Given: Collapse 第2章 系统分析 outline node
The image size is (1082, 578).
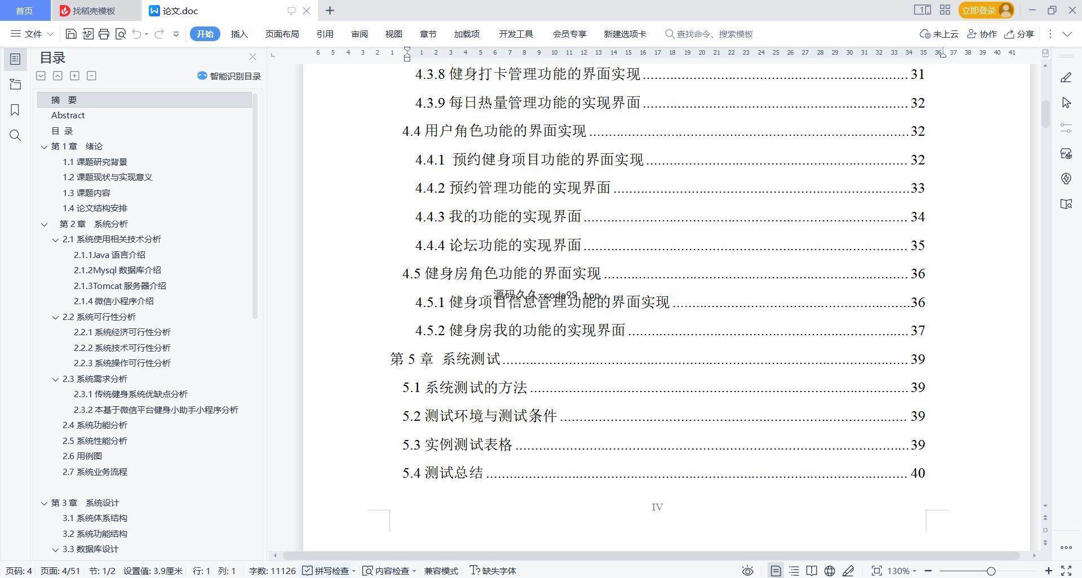Looking at the screenshot, I should (44, 224).
